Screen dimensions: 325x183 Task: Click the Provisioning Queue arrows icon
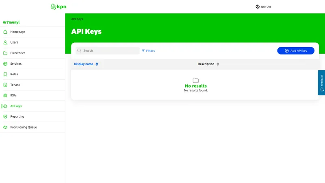click(x=5, y=127)
